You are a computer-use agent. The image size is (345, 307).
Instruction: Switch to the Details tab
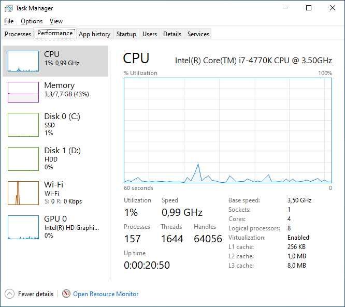pyautogui.click(x=172, y=34)
